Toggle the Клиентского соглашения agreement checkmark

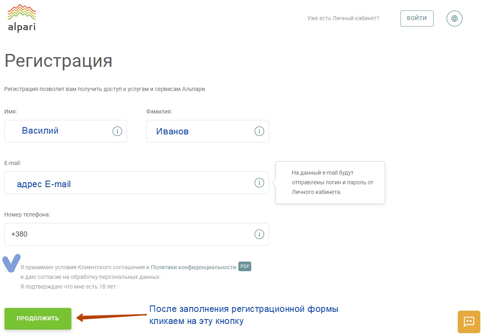pyautogui.click(x=11, y=264)
